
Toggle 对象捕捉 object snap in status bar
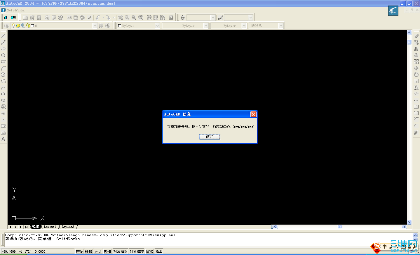click(120, 251)
